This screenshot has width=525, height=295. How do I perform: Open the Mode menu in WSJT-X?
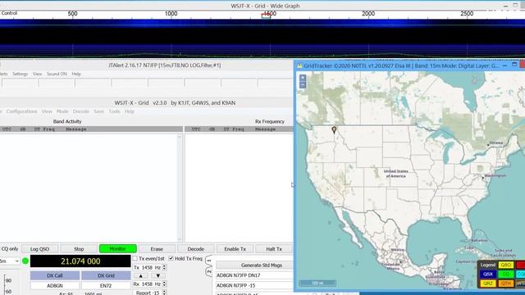point(62,111)
